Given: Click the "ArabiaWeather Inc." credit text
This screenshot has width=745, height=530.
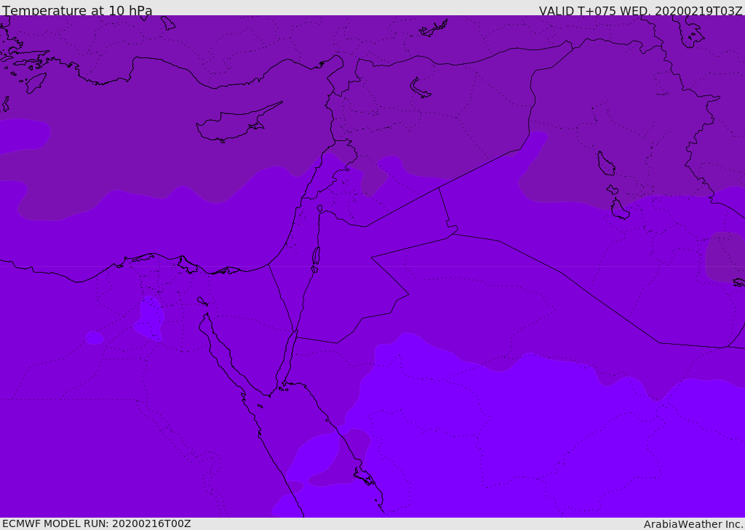Looking at the screenshot, I should (693, 524).
